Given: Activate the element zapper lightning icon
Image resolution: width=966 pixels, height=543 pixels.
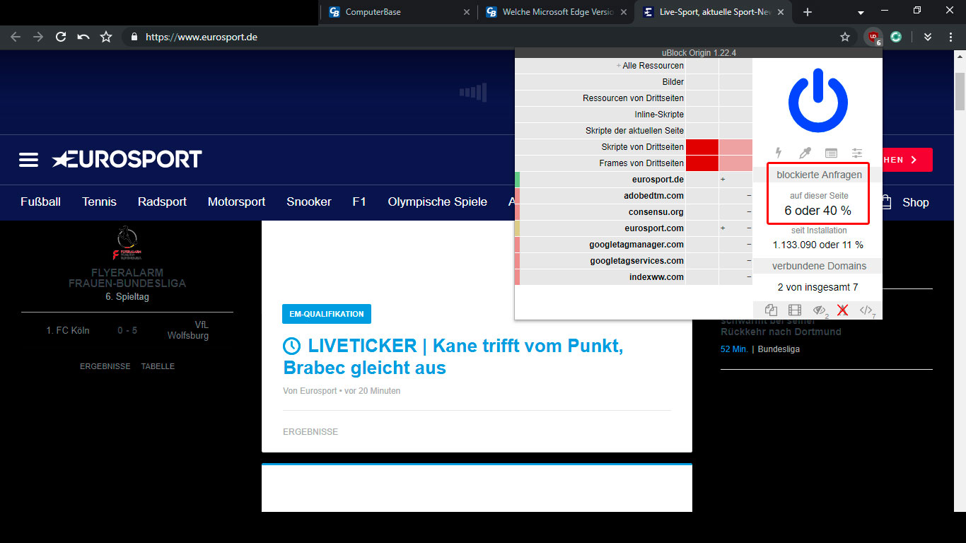Looking at the screenshot, I should point(779,153).
